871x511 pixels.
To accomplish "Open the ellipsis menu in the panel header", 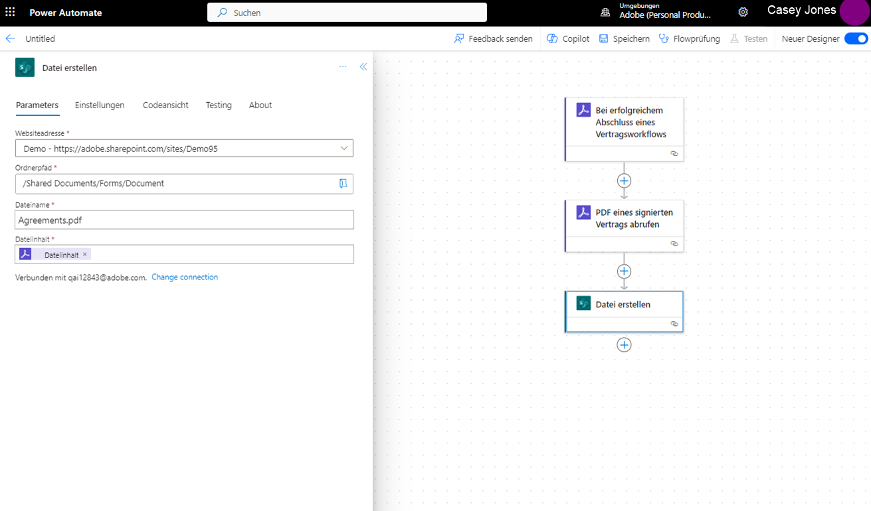I will click(x=343, y=66).
